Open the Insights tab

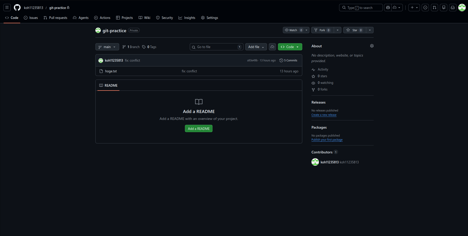point(187,18)
